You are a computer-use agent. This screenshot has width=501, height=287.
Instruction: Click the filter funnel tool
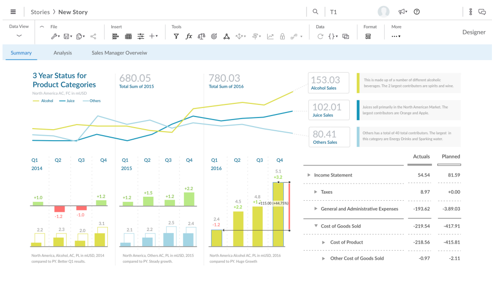(x=176, y=36)
